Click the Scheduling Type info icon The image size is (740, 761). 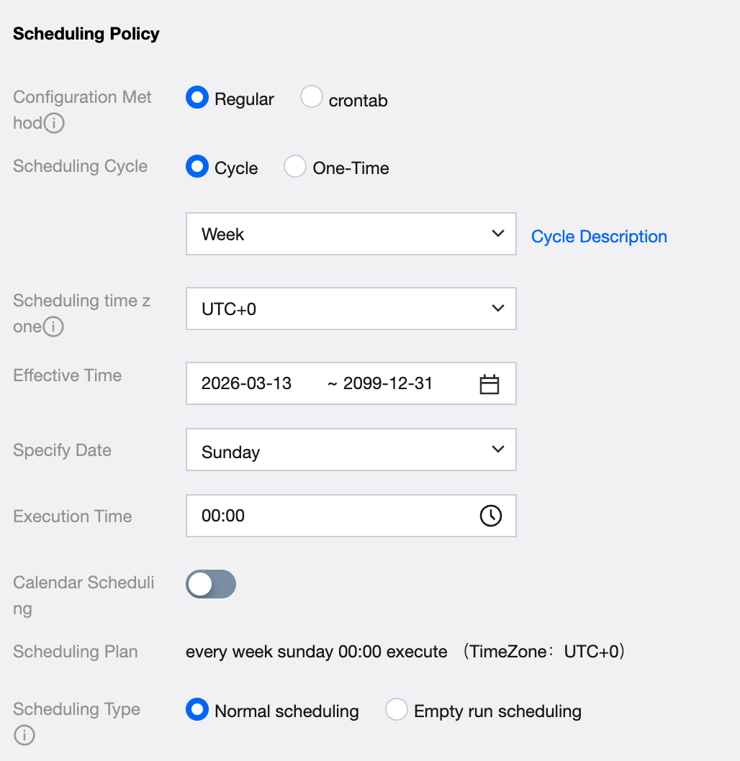pos(24,736)
